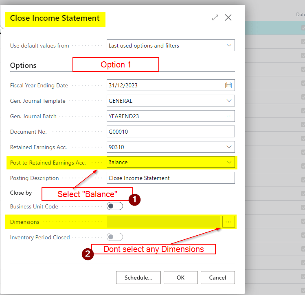305x295 pixels.
Task: Close the Close Income Statement dialog
Action: tap(228, 17)
